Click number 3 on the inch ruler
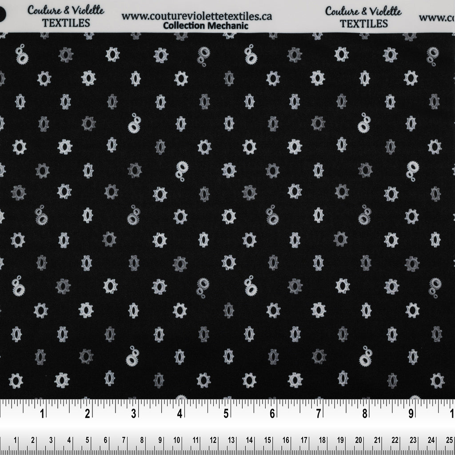Image resolution: width=455 pixels, height=455 pixels. [x=134, y=415]
